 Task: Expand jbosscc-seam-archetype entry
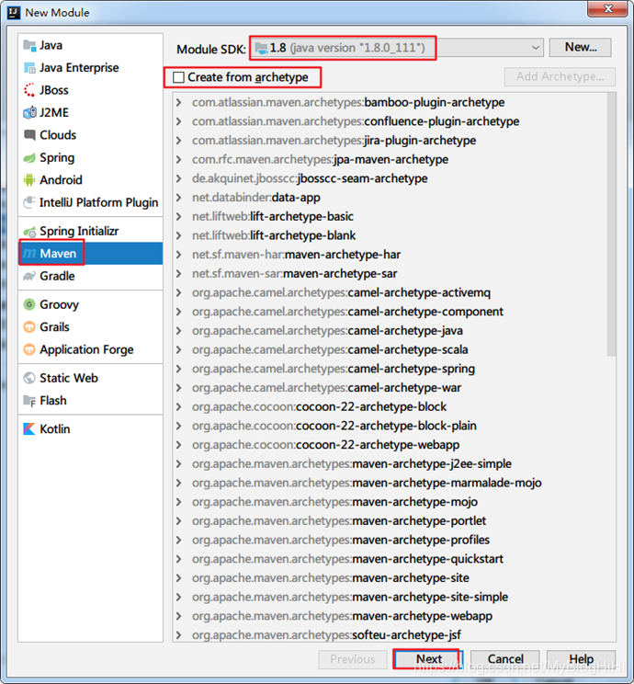pos(179,178)
